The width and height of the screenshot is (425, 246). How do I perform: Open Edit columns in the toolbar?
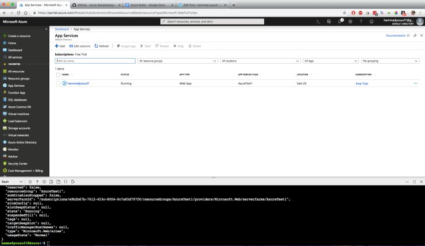click(80, 46)
